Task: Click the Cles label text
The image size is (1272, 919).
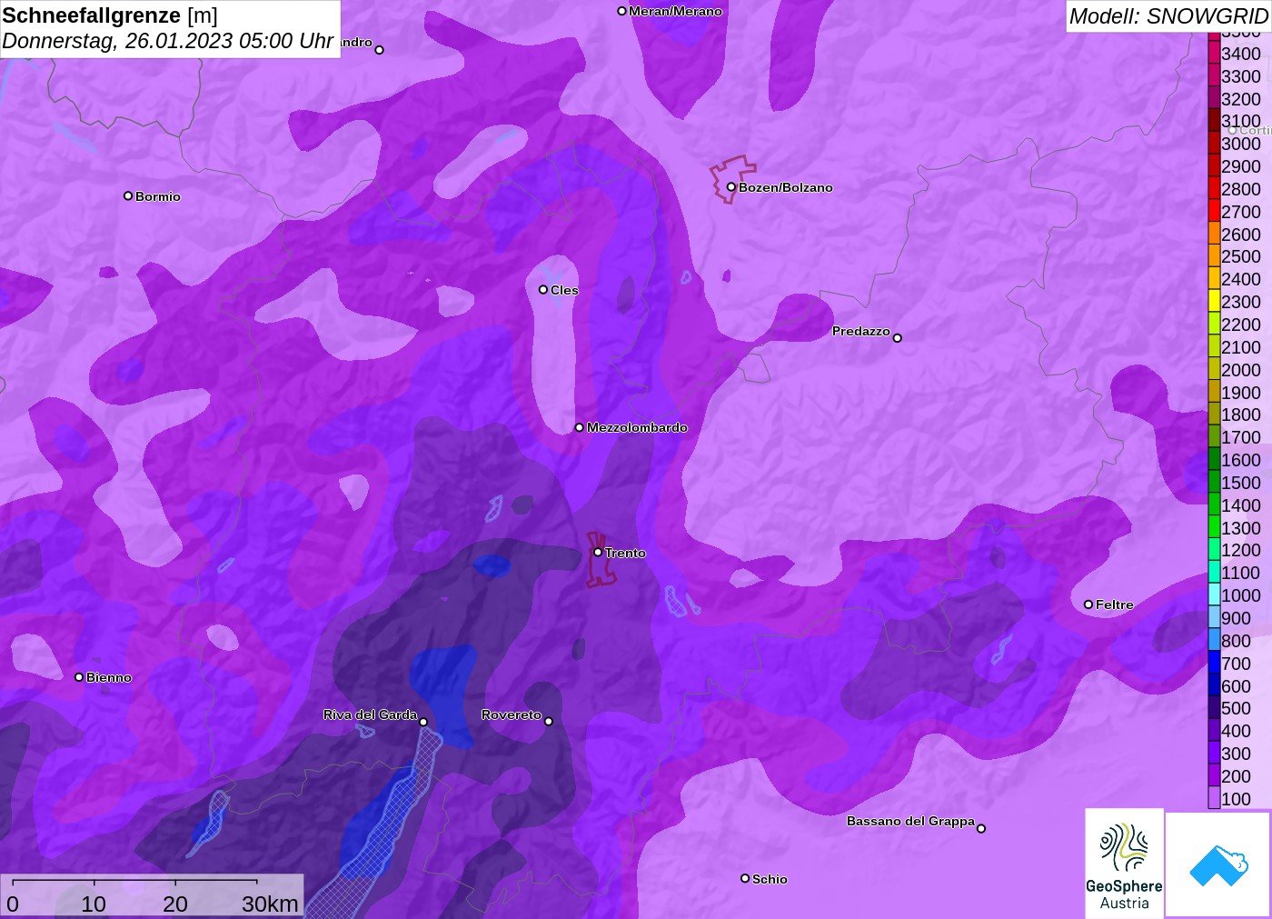Action: 564,290
